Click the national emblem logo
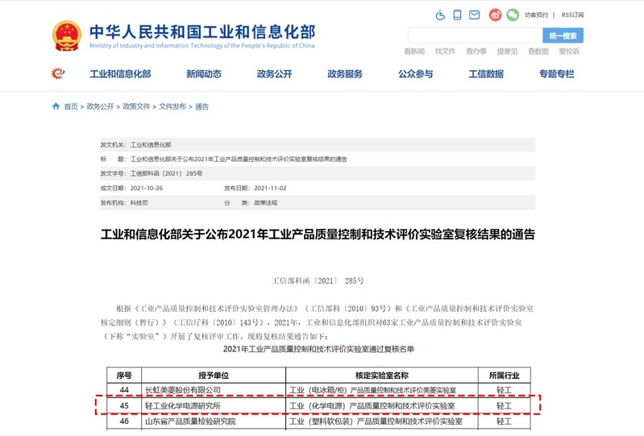This screenshot has height=436, width=644. pos(66,35)
